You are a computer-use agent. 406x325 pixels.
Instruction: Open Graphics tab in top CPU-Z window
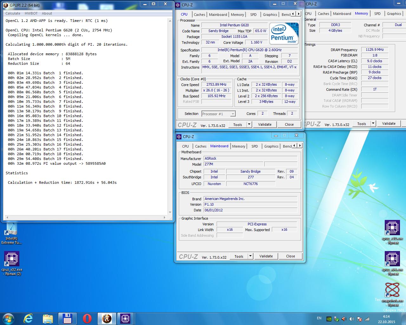270,15
